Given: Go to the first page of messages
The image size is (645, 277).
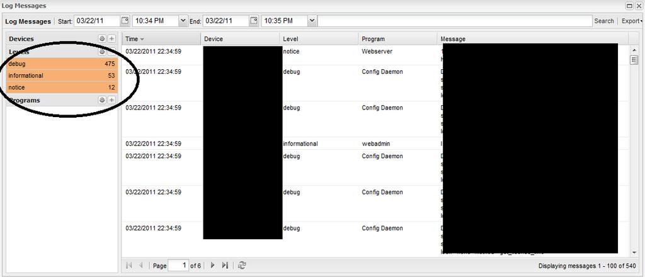Looking at the screenshot, I should click(128, 266).
